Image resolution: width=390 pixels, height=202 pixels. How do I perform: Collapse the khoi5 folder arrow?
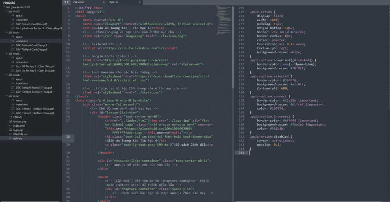pos(7,54)
